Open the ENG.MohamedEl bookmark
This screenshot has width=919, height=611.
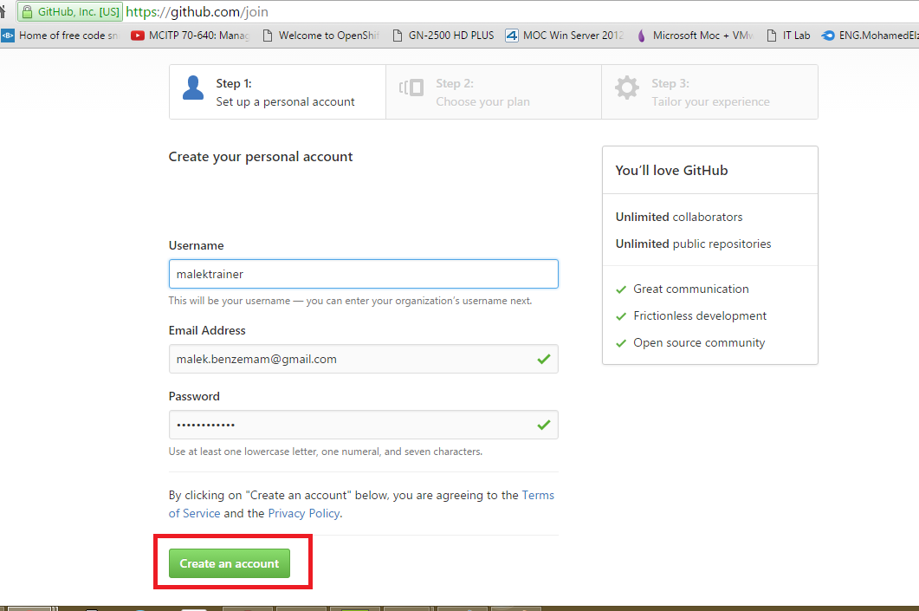869,36
